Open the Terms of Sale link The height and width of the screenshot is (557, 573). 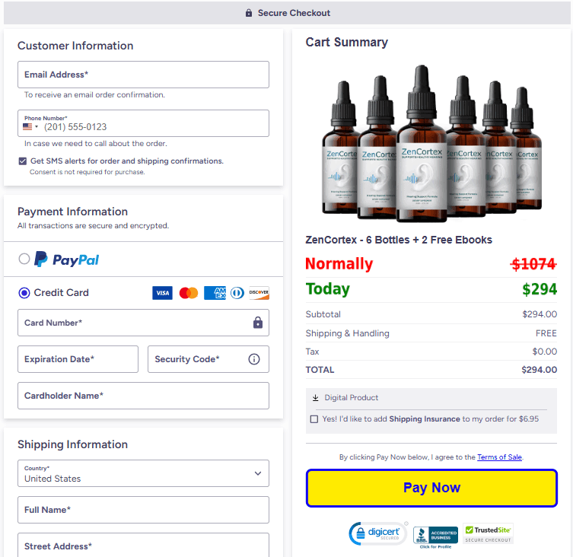(x=499, y=457)
